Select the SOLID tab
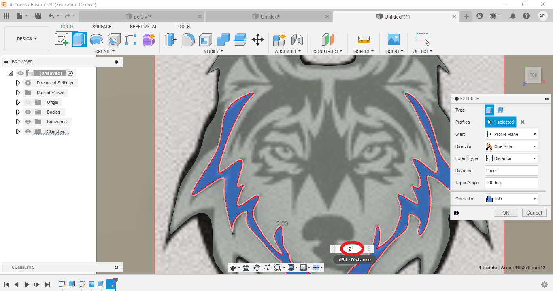 pos(67,27)
